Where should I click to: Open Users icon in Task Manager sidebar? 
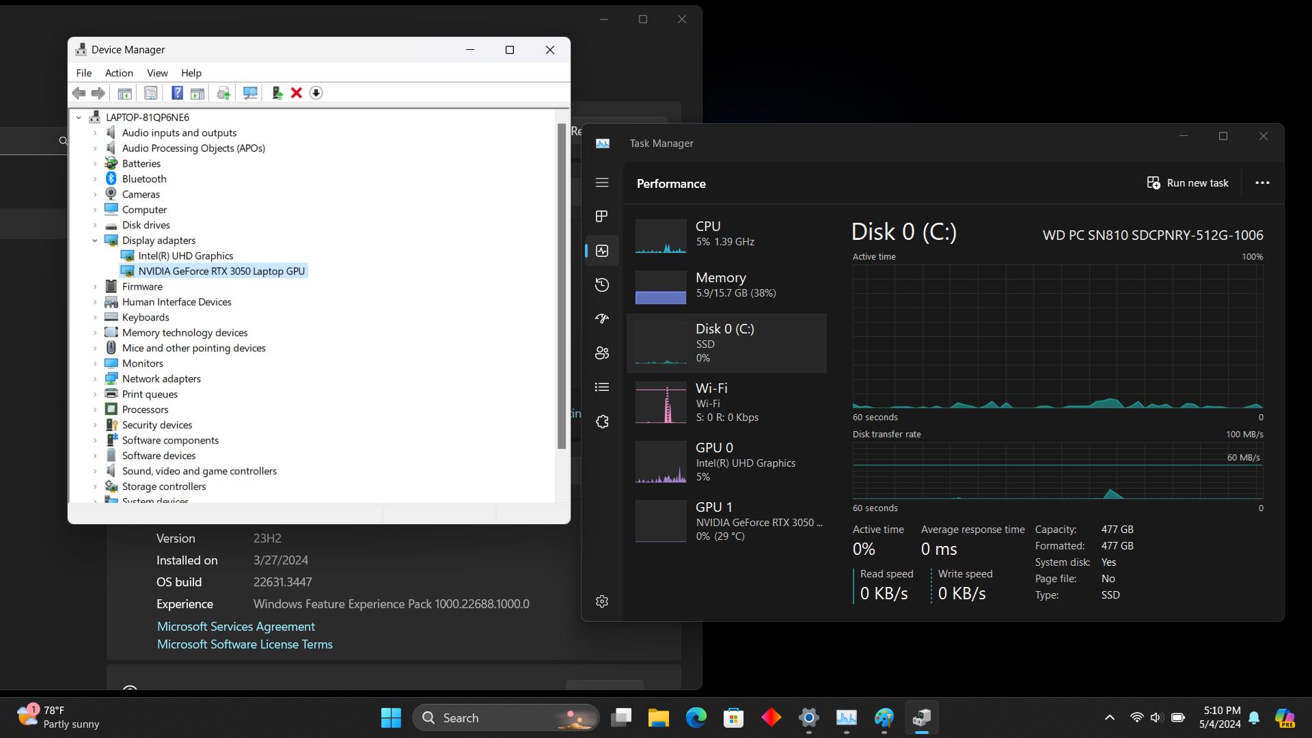tap(602, 353)
